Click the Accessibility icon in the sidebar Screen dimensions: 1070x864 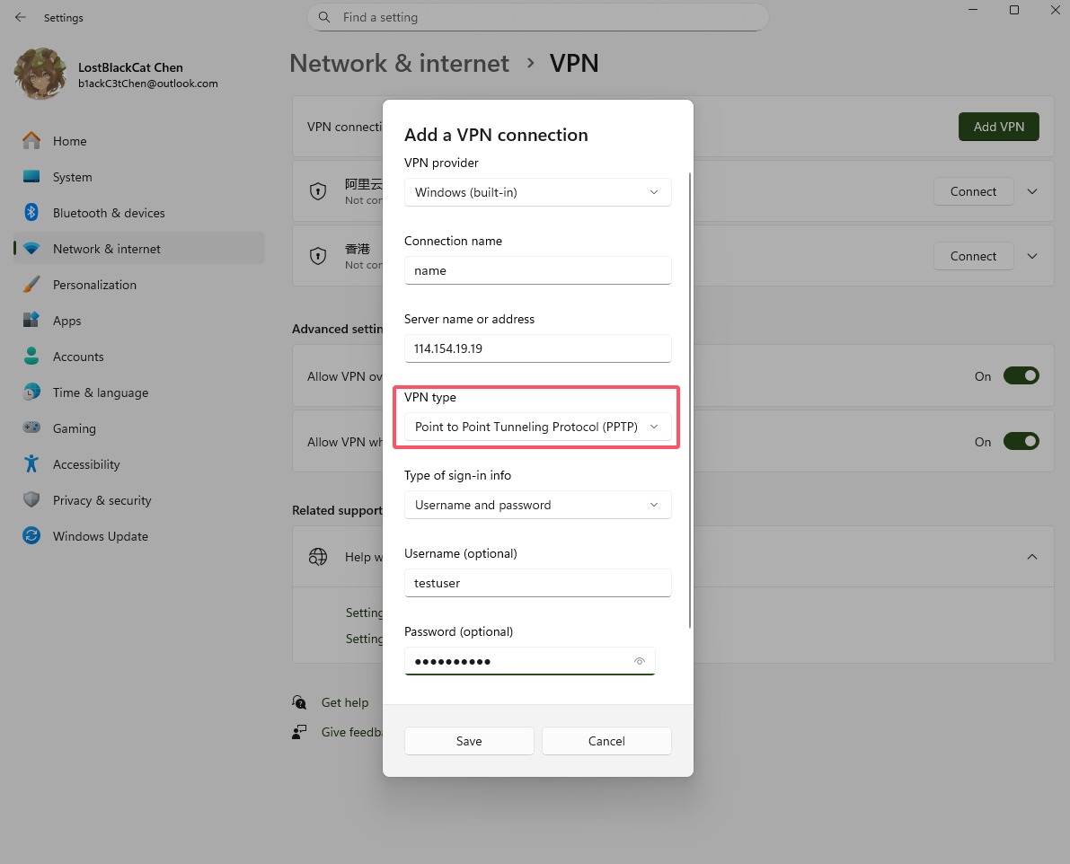(31, 464)
